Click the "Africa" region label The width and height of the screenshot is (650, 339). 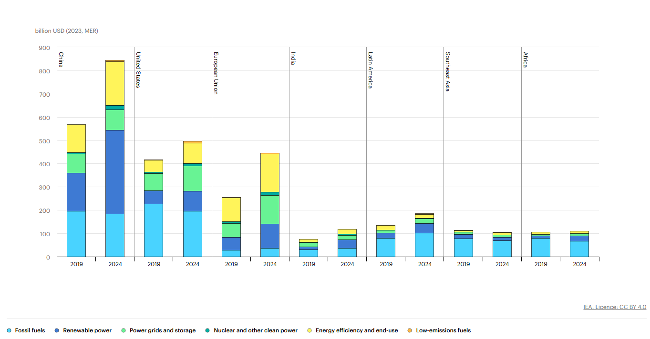coord(525,60)
